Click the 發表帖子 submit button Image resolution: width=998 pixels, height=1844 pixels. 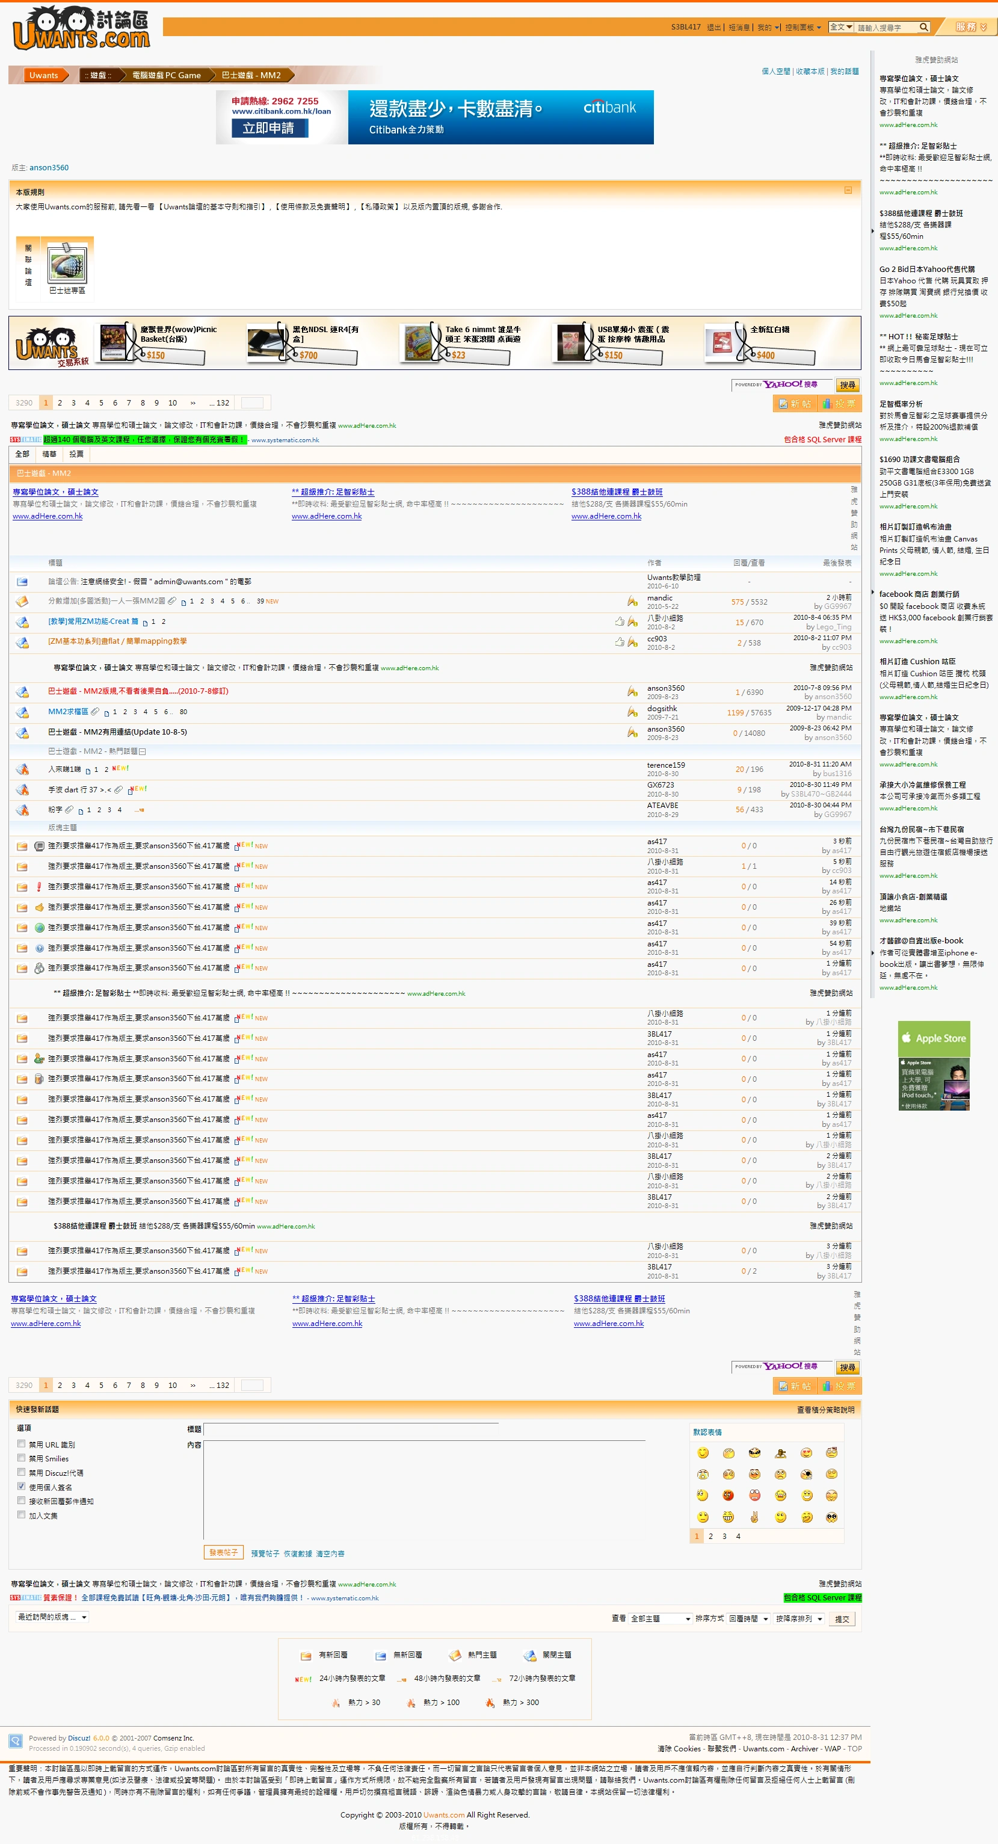pyautogui.click(x=223, y=1553)
